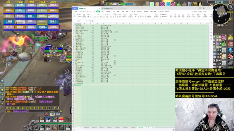Viewport: 234px width, 131px height.
Task: Toggle the 密 whisper channel button
Action: (x=35, y=108)
